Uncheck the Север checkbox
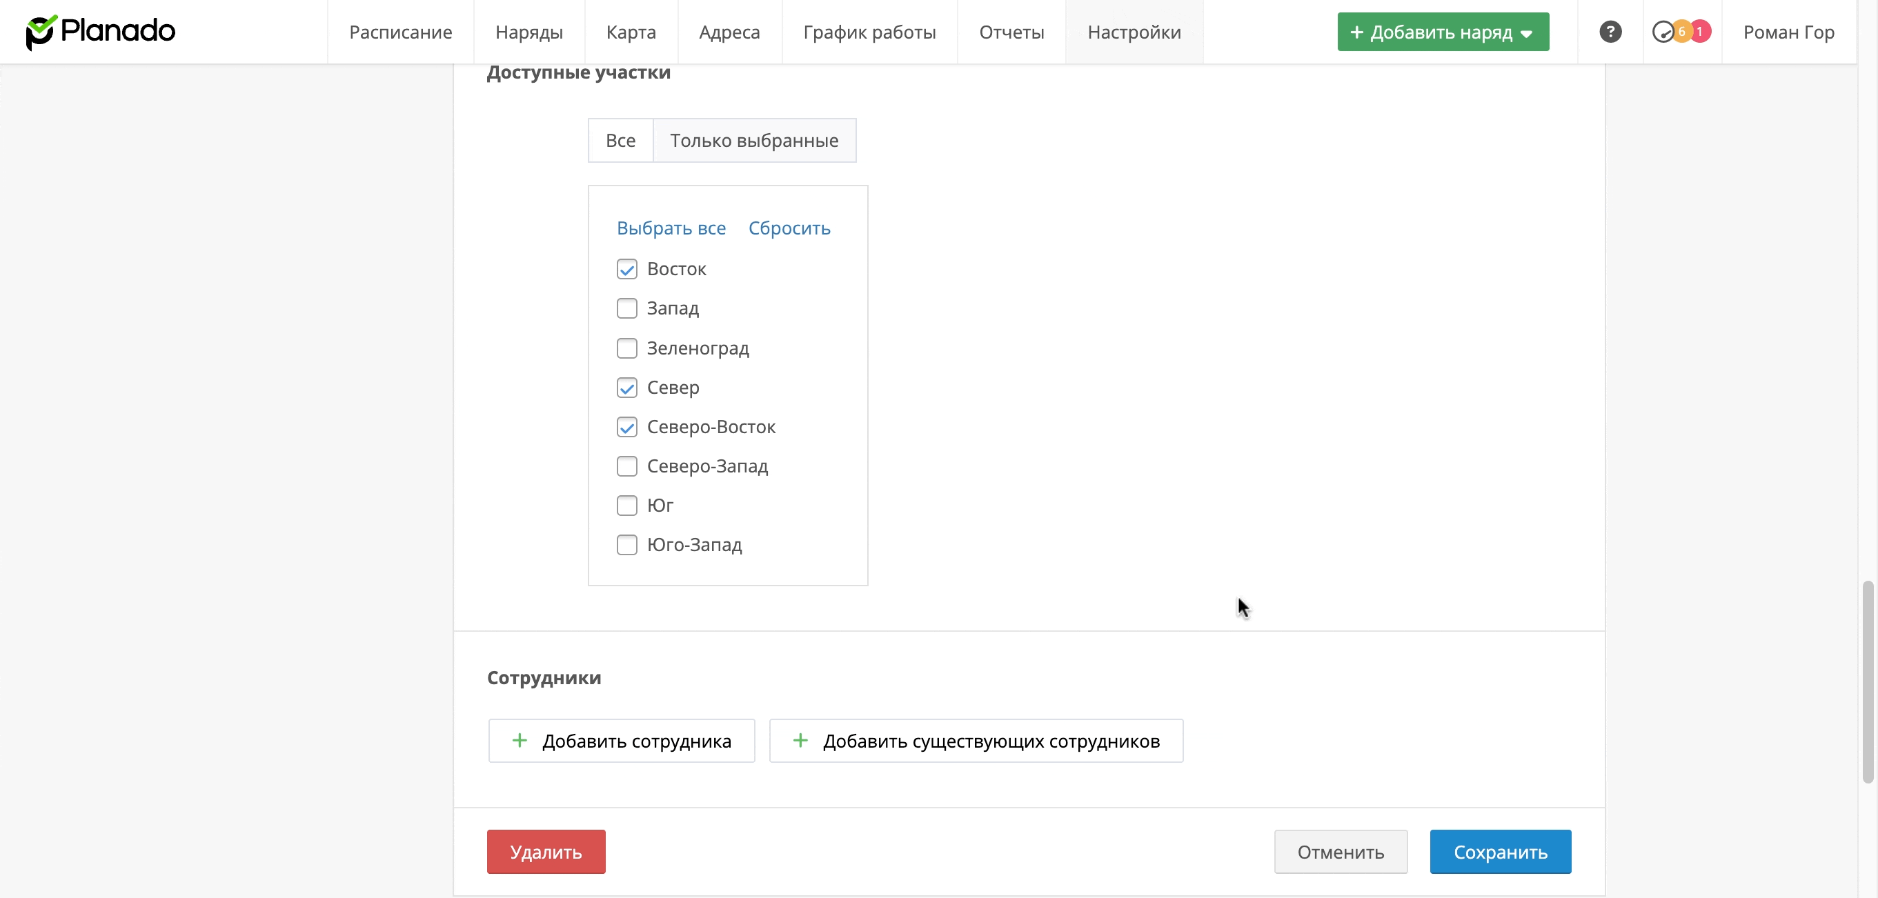Image resolution: width=1878 pixels, height=898 pixels. coord(627,387)
